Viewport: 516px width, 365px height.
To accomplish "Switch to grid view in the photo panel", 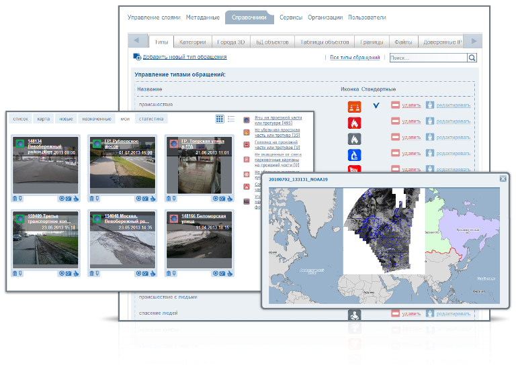I will (220, 119).
